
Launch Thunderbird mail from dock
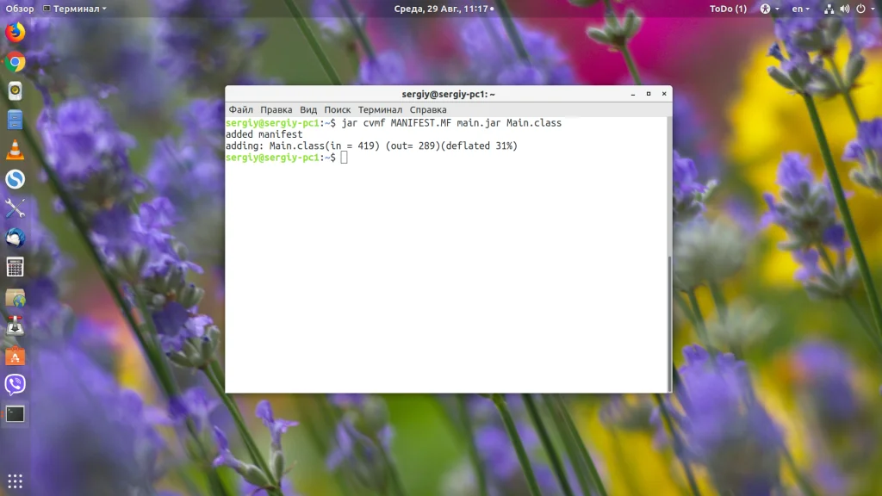[16, 238]
